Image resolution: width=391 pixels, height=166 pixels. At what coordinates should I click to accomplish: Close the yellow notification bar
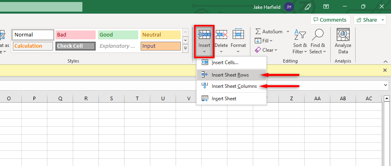tap(385, 70)
